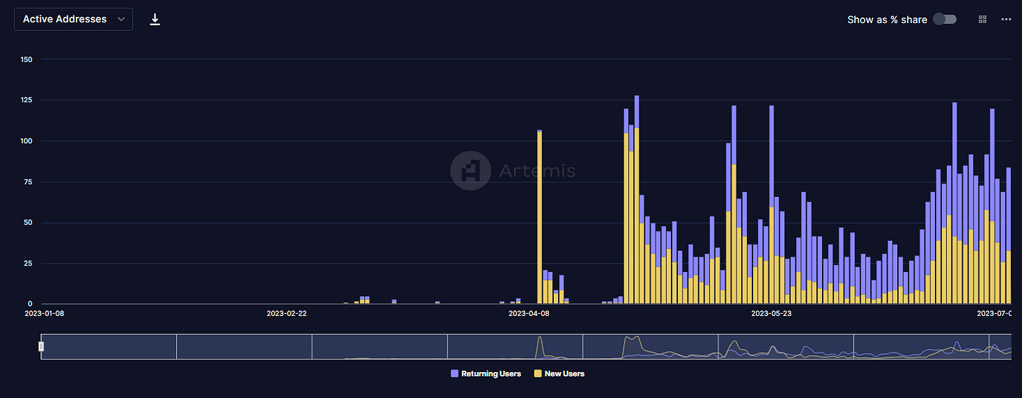Click the download chart data icon
This screenshot has height=398, width=1022.
click(x=155, y=20)
